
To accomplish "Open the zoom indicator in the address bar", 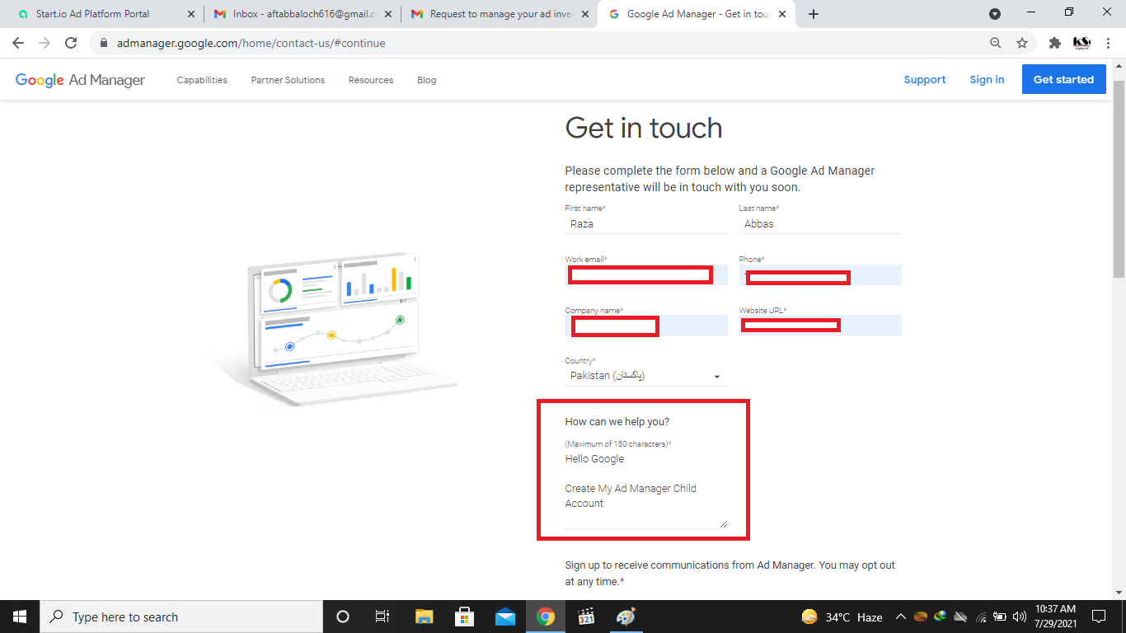I will (x=996, y=43).
